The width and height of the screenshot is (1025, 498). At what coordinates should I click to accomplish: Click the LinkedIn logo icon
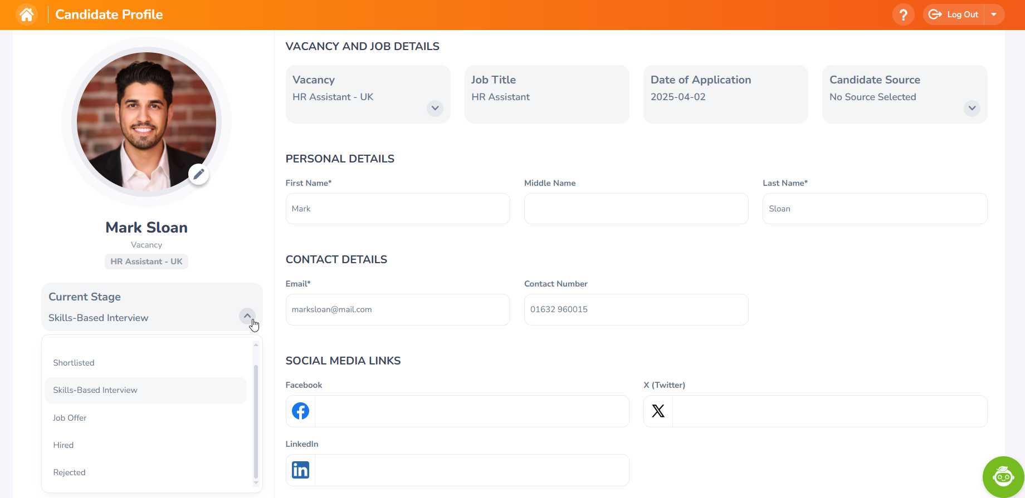coord(301,470)
